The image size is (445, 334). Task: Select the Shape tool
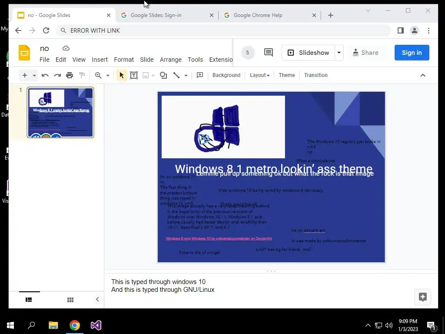(163, 75)
